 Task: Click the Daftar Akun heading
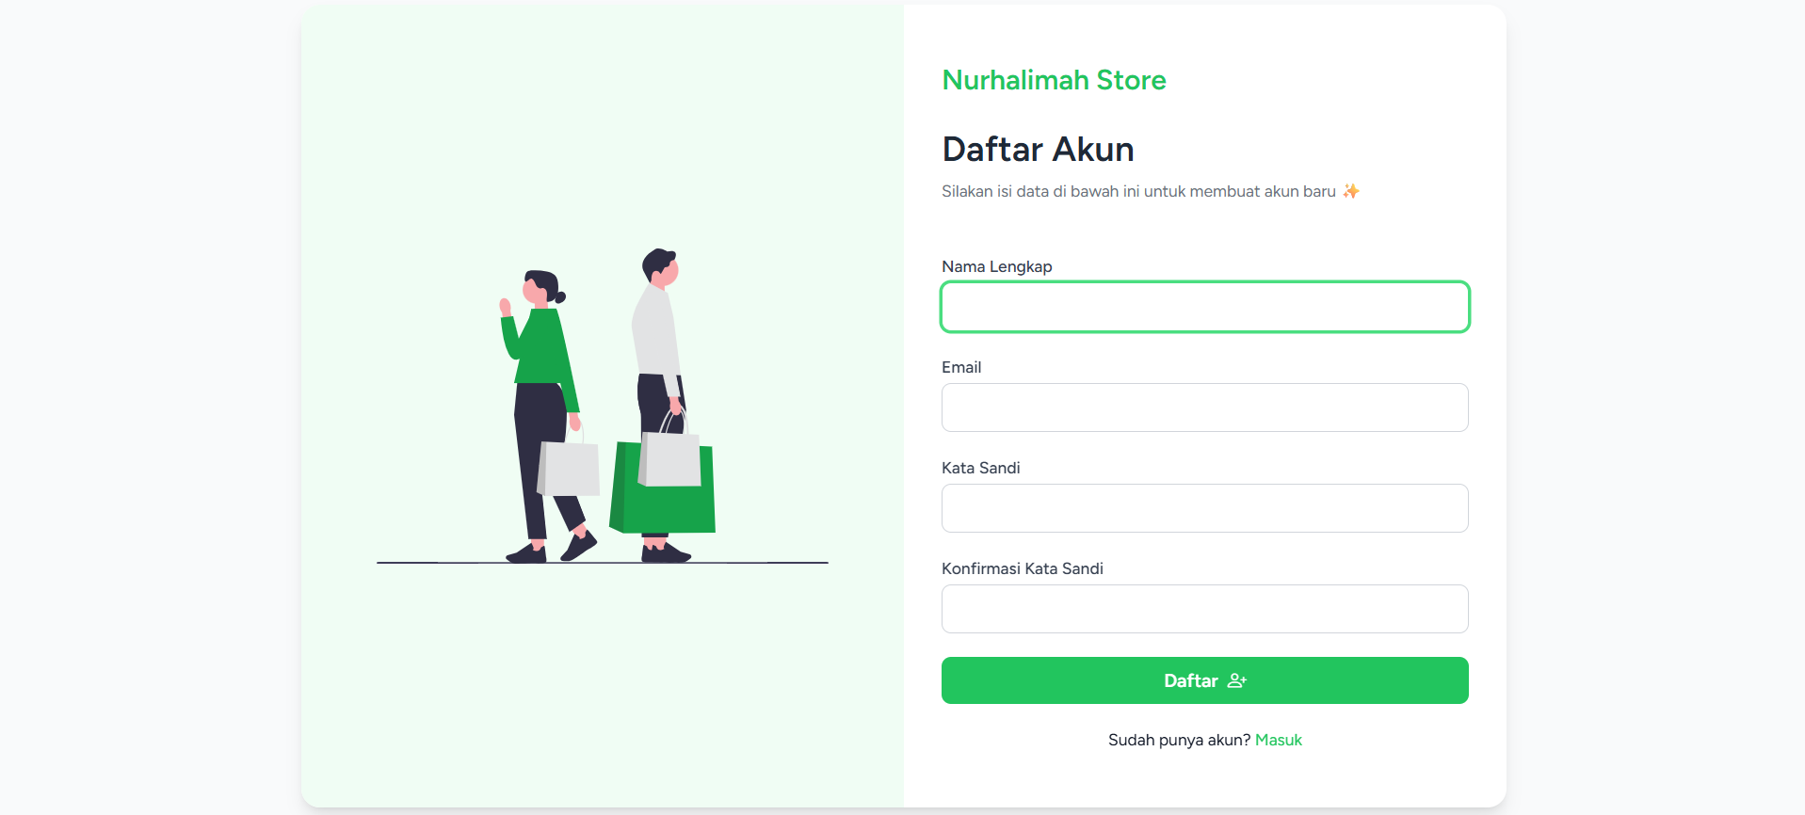(x=1038, y=149)
